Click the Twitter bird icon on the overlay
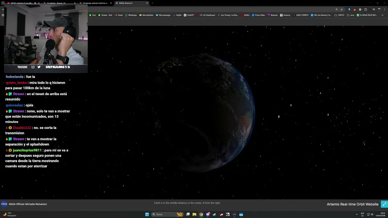The width and height of the screenshot is (388, 218). pos(39,67)
